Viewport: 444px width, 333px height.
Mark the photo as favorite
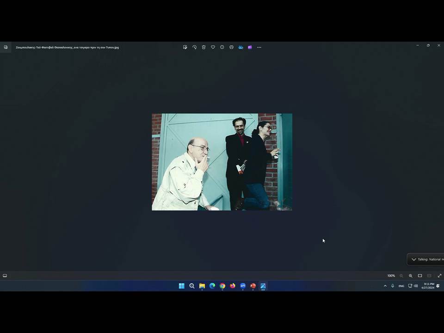tap(213, 47)
